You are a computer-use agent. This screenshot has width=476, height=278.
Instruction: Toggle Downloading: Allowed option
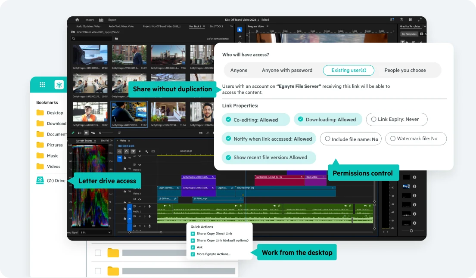[x=328, y=120]
